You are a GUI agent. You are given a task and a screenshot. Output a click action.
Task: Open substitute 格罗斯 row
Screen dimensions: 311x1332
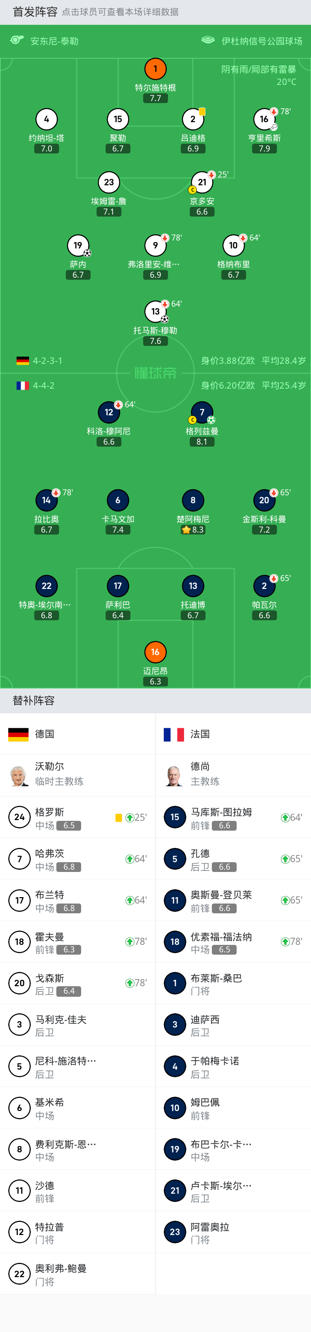click(x=77, y=817)
